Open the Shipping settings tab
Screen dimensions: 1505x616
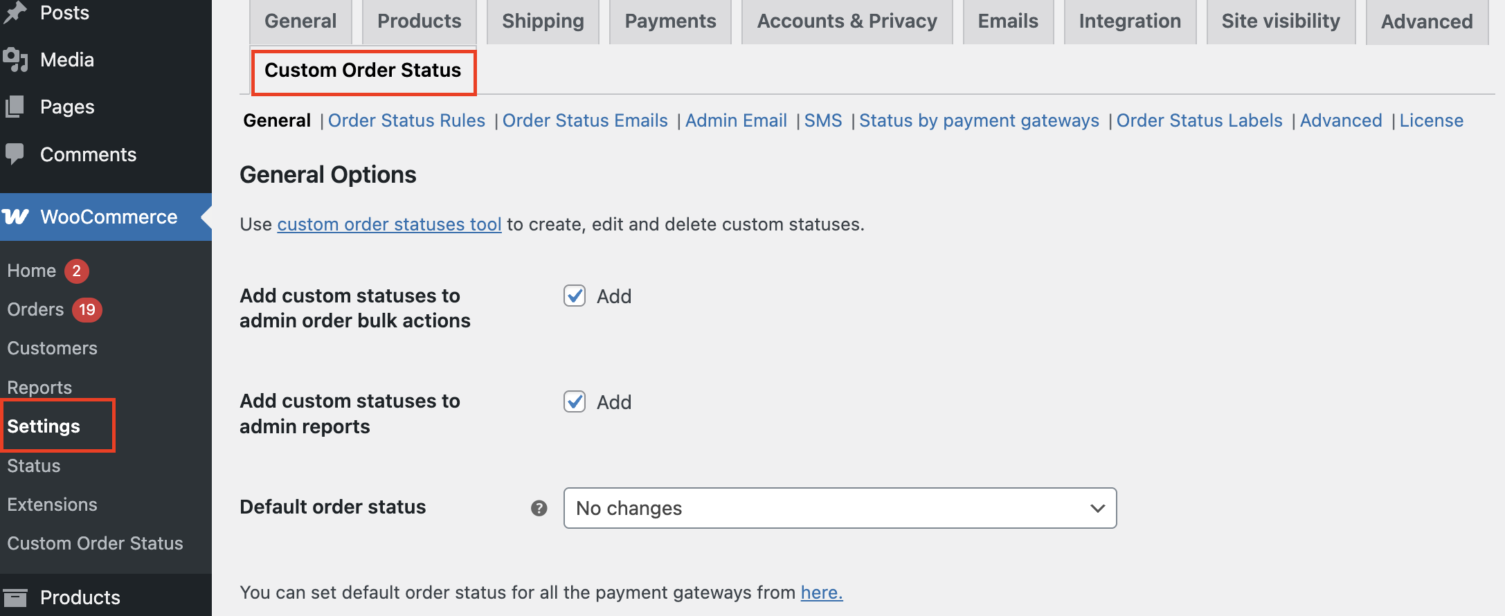(543, 21)
